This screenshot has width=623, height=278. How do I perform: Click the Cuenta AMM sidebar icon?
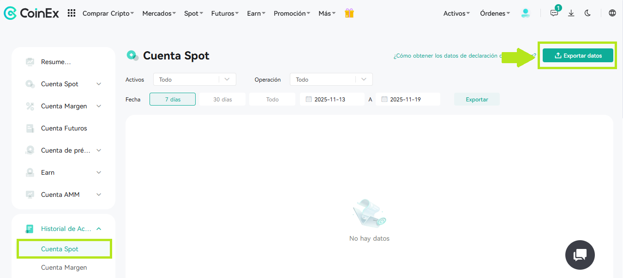30,195
